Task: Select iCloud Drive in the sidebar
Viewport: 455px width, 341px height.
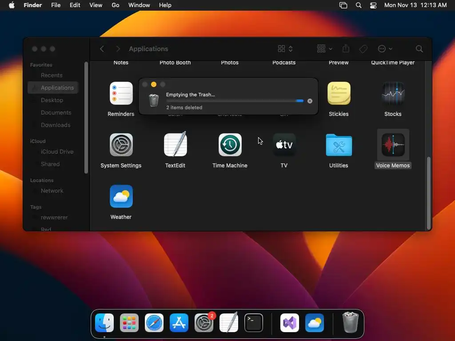Action: 53,152
